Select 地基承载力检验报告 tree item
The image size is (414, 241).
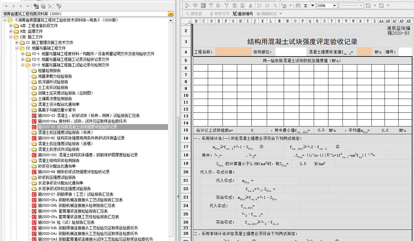click(x=55, y=76)
